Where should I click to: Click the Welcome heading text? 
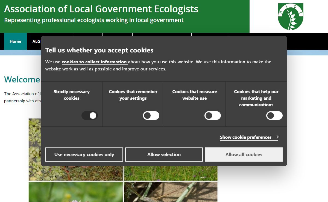coord(22,79)
